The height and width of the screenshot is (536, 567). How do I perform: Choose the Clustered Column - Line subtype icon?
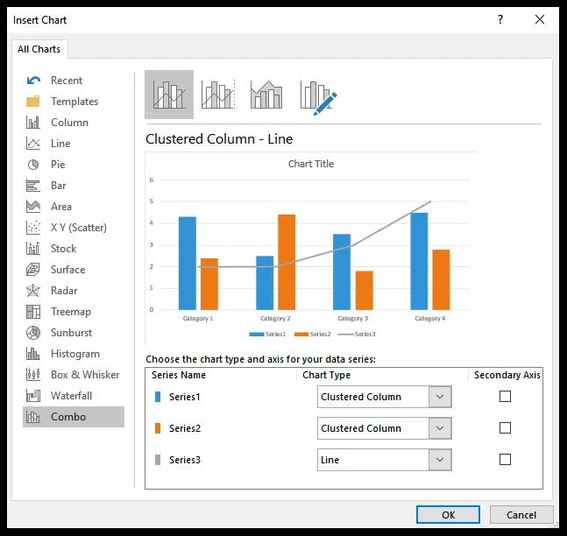point(169,95)
